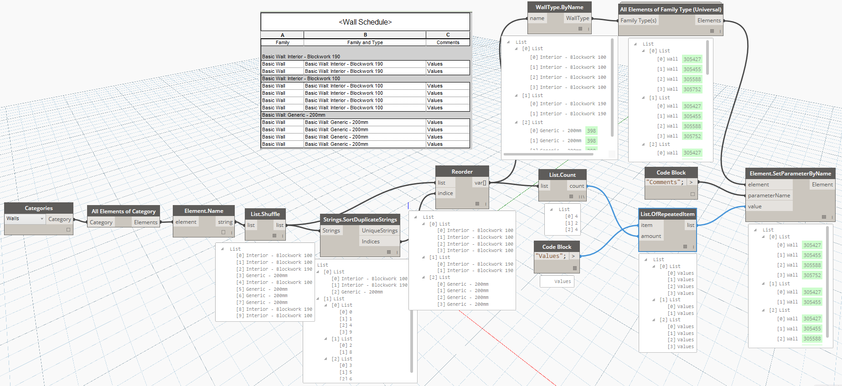Click 305588 under [0] List in Family Type preview
842x386 pixels.
(692, 79)
